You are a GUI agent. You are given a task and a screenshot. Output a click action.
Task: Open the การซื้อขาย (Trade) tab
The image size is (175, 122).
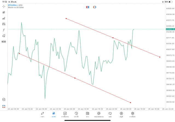click(x=65, y=114)
